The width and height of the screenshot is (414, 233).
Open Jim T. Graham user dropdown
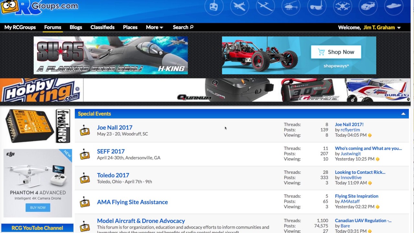382,28
